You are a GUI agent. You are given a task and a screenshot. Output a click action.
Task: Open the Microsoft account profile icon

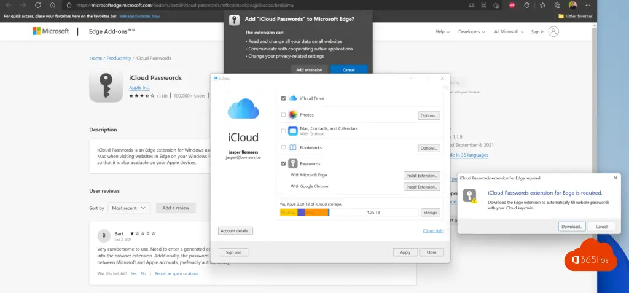554,31
